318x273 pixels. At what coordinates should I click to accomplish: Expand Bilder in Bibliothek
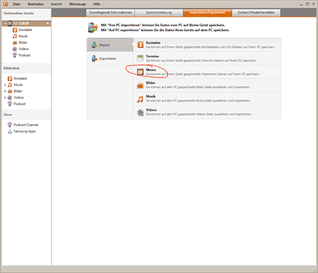[x=5, y=91]
